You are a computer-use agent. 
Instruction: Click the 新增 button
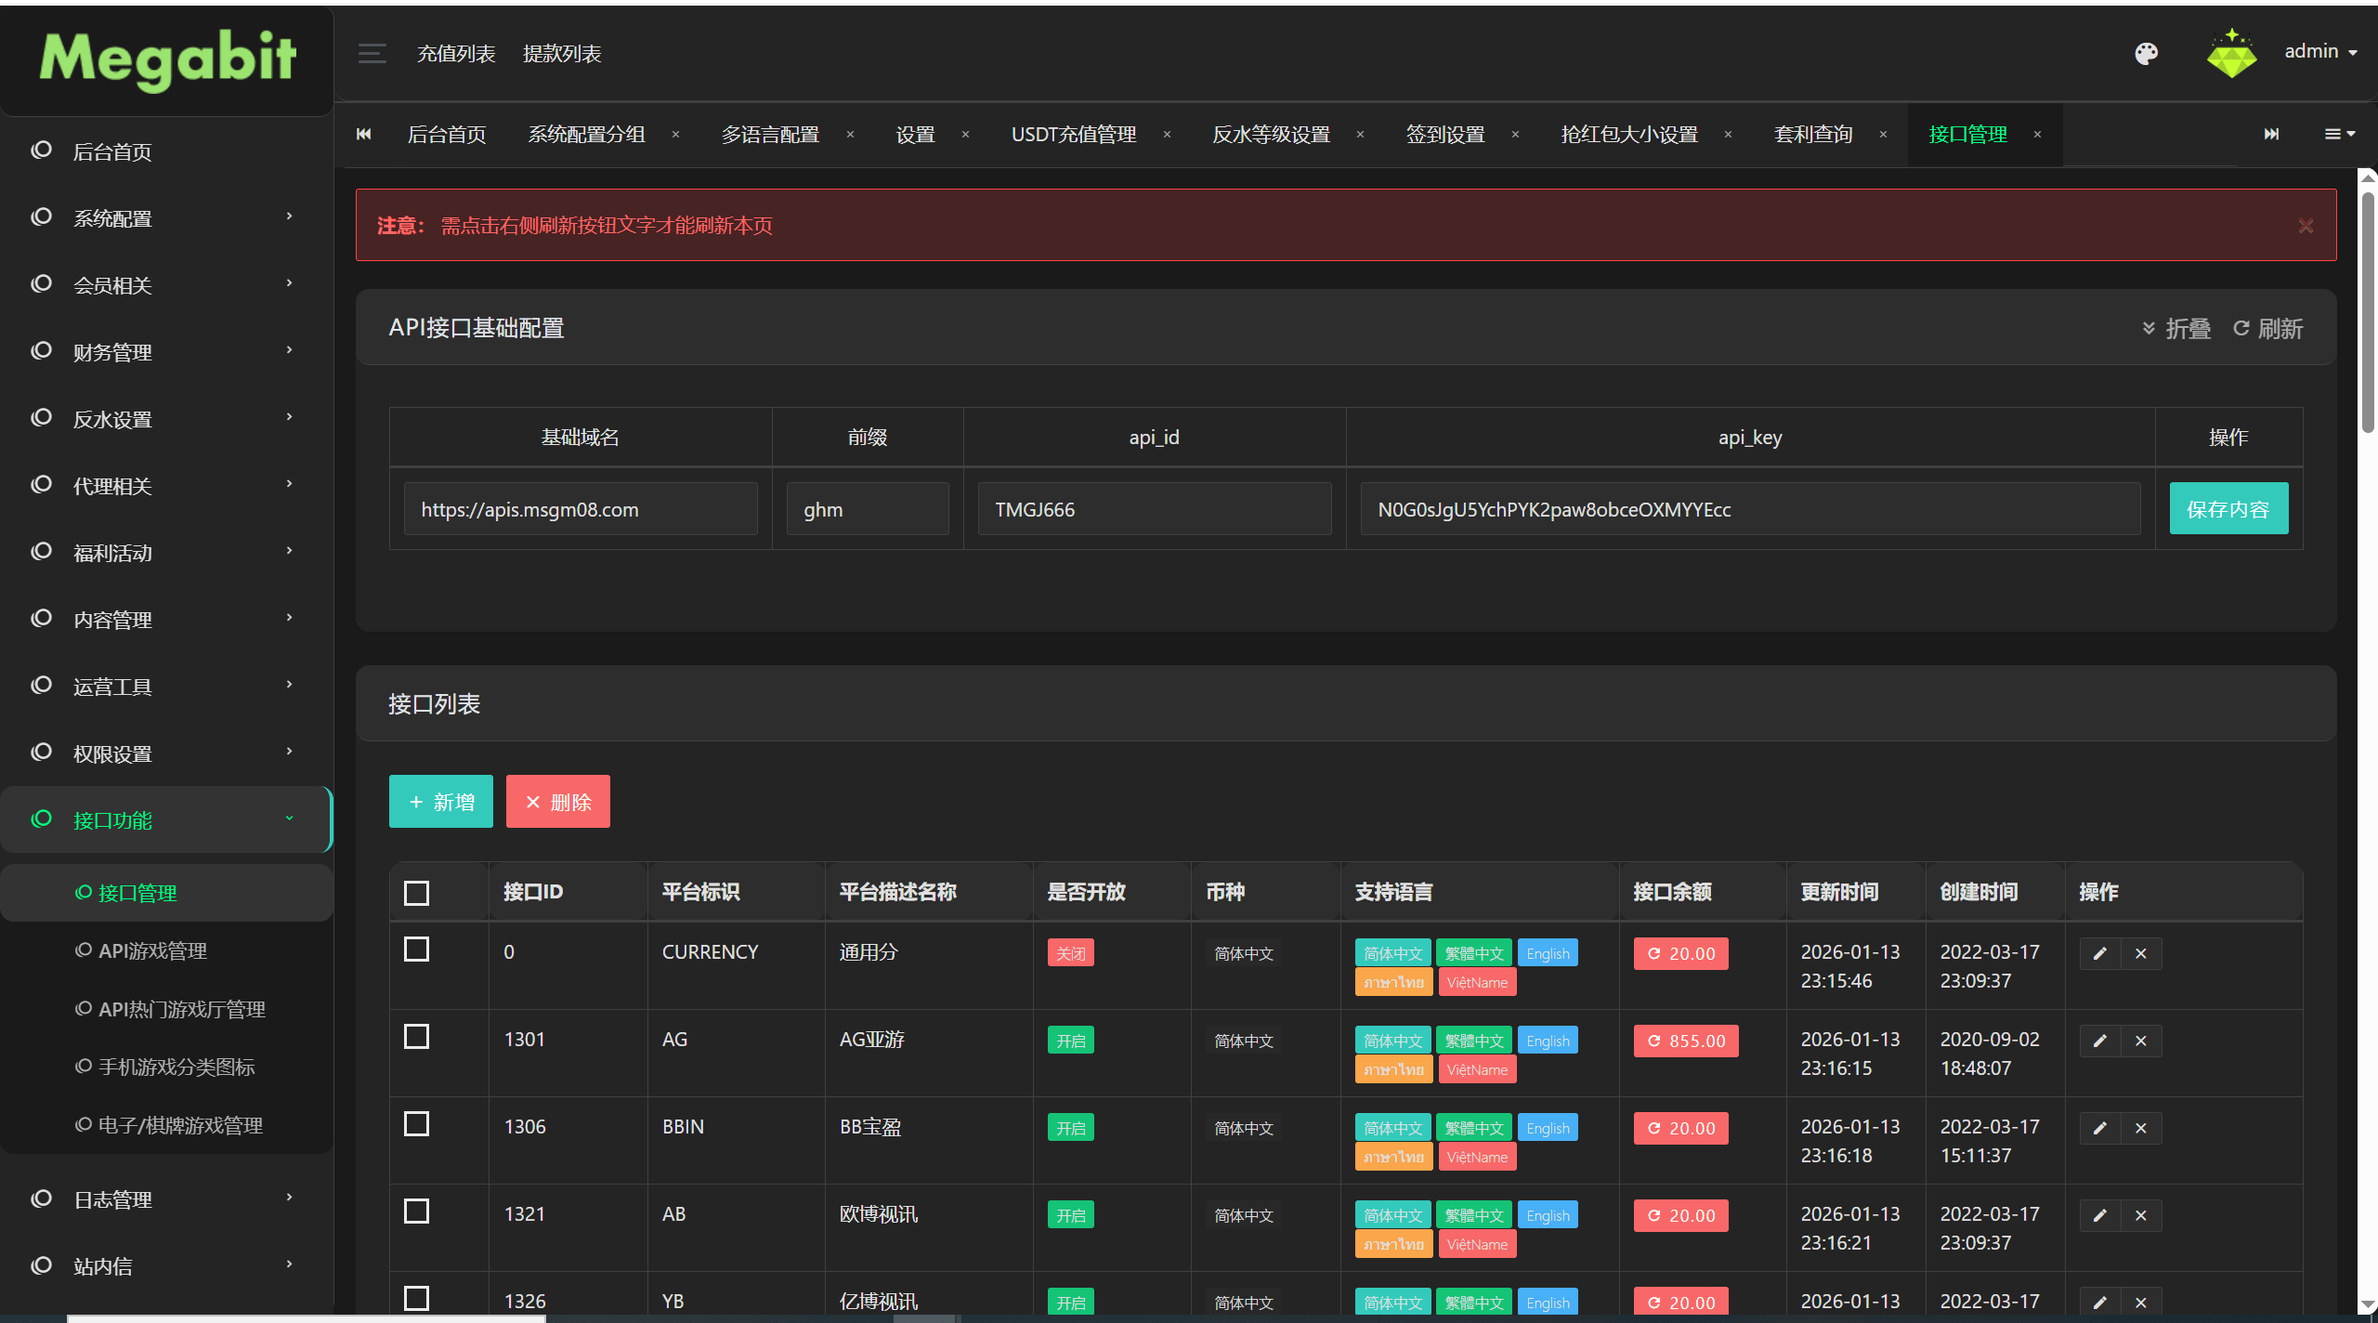pyautogui.click(x=440, y=802)
